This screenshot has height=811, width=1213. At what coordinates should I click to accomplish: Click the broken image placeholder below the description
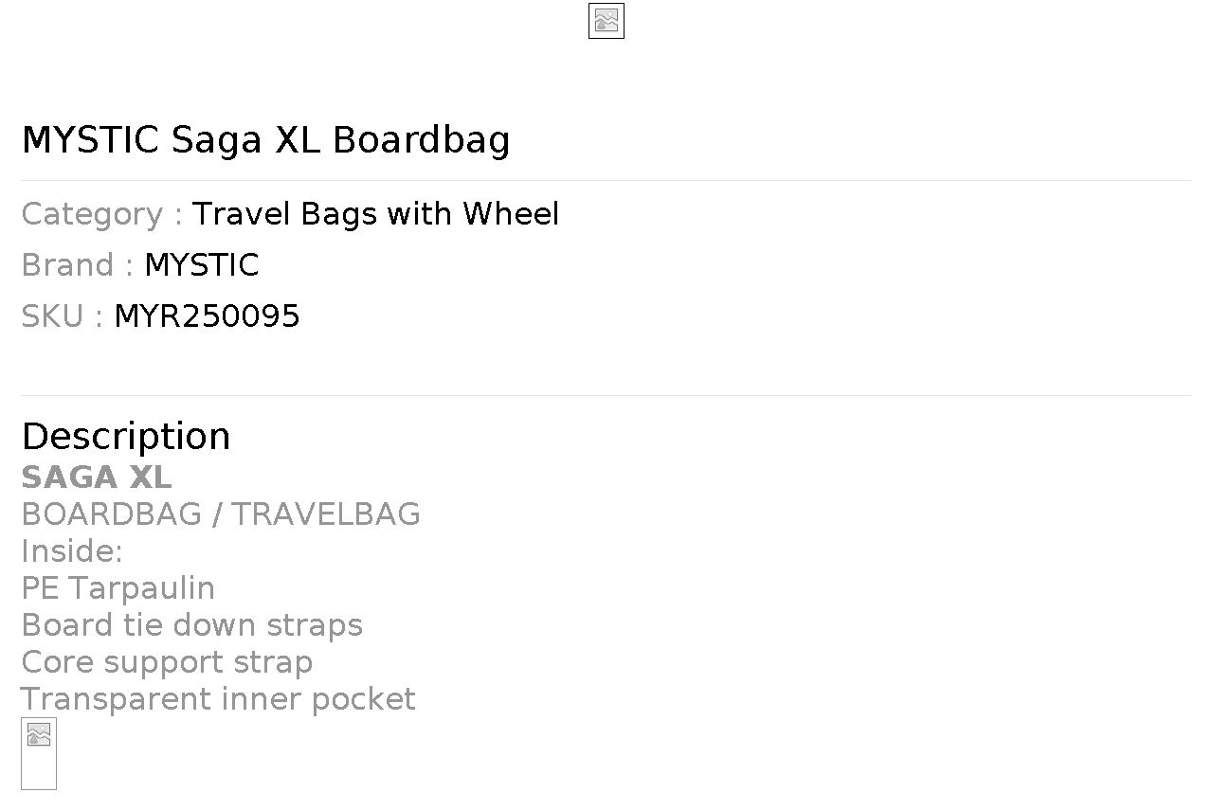click(39, 753)
